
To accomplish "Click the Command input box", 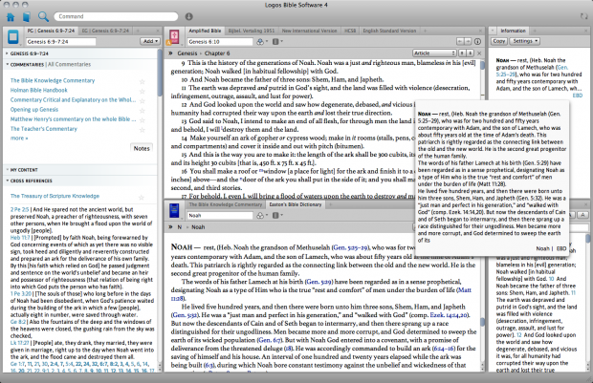I will [x=116, y=16].
